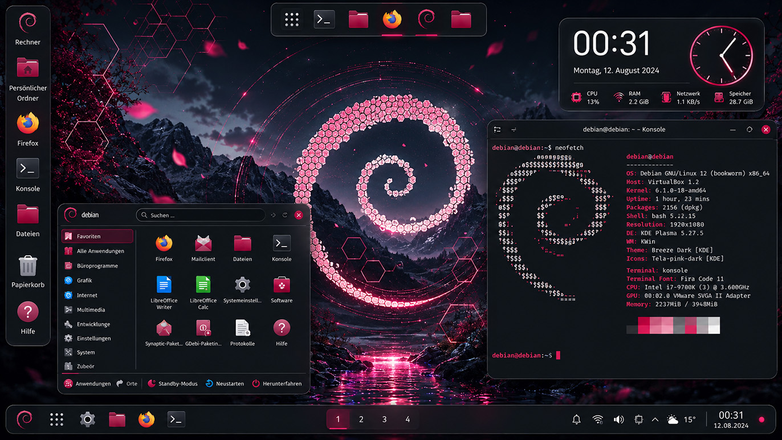Click bottom panel clock showing 12.08.2024

coord(731,419)
